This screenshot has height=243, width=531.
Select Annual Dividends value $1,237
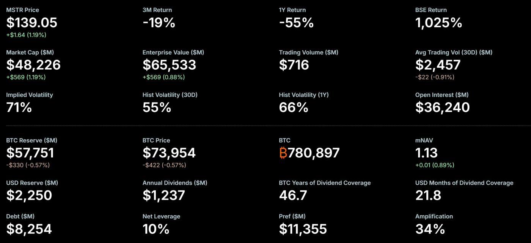[x=164, y=195]
